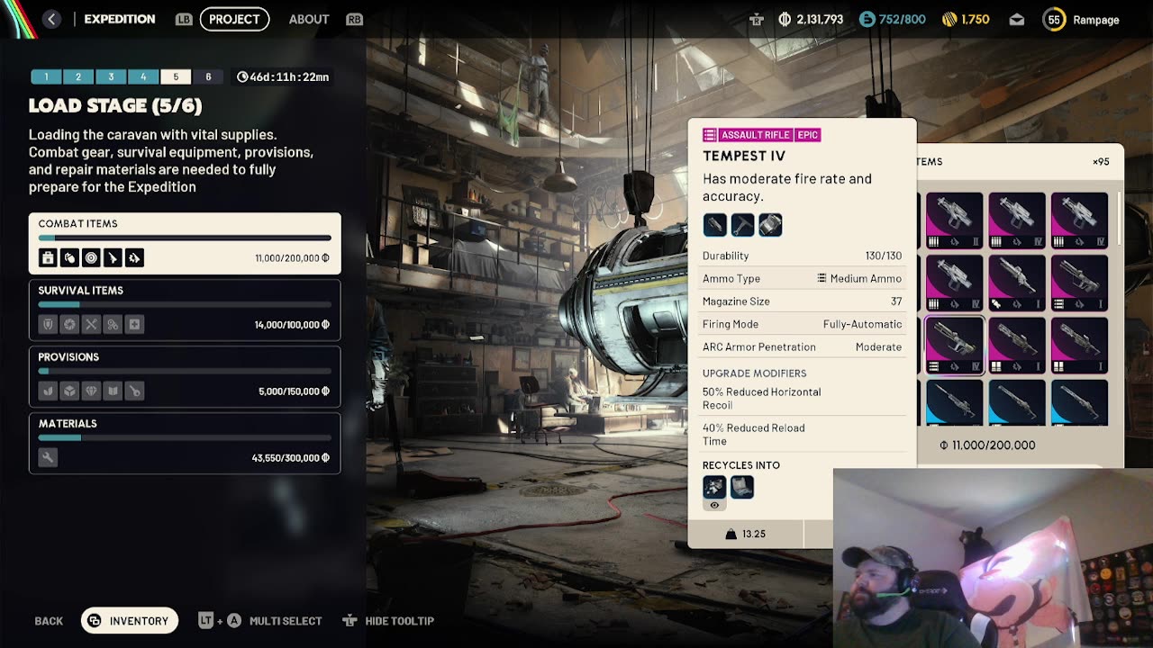Click the third Tempest IV attachment icon
1153x648 pixels.
tap(770, 225)
